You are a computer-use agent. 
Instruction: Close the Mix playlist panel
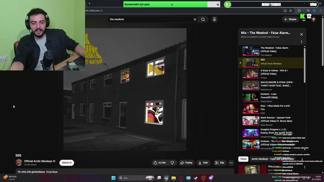[x=301, y=34]
